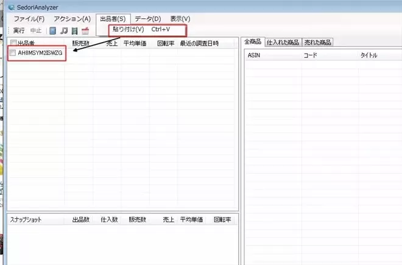
Task: Click the red toolbar icon after film strip
Action: [85, 30]
